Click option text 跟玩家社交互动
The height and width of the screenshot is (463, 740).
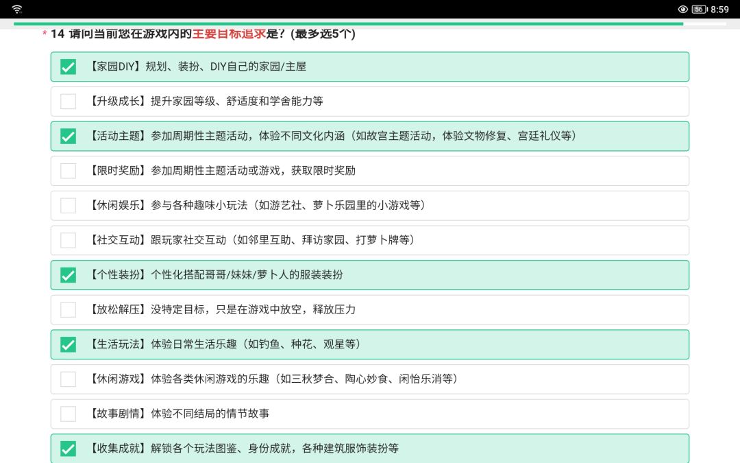[188, 240]
